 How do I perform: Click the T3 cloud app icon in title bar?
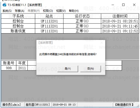click(x=4, y=5)
